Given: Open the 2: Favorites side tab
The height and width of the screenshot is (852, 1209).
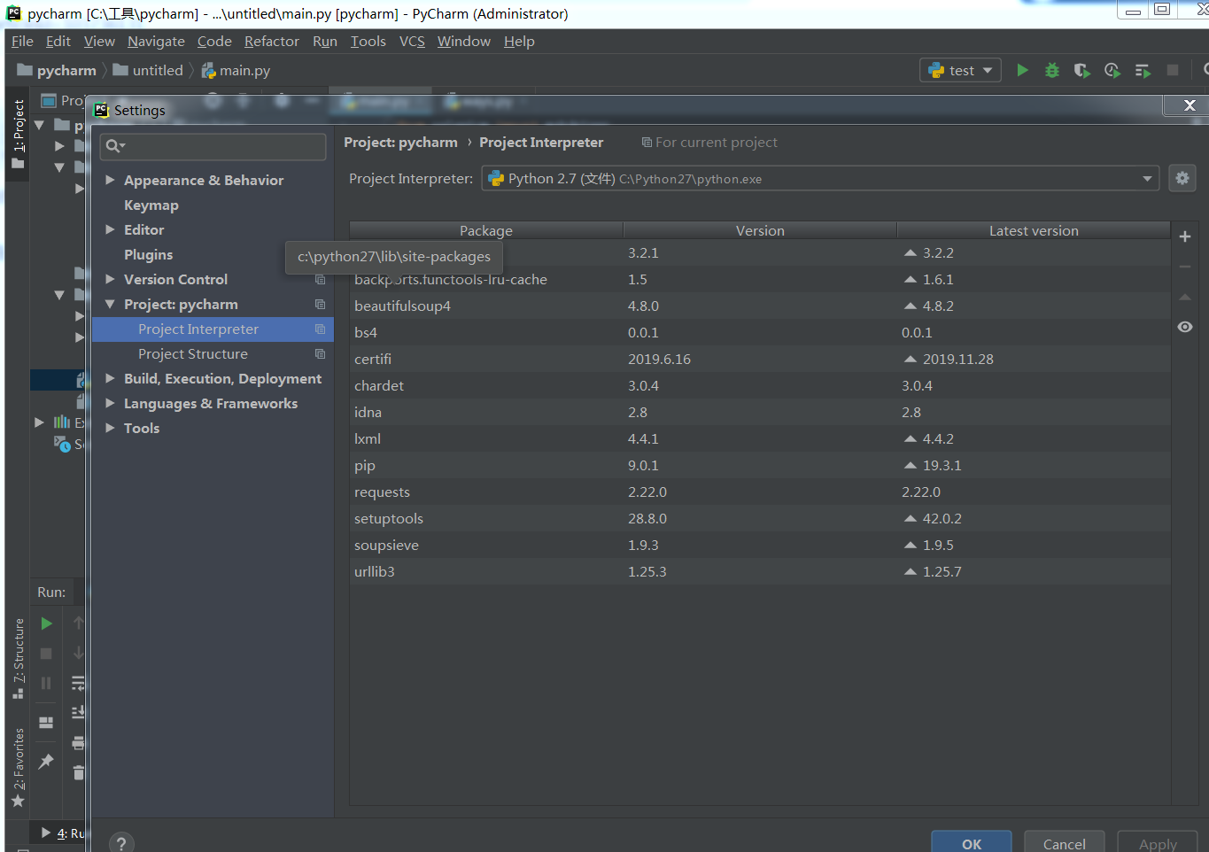Looking at the screenshot, I should 18,767.
